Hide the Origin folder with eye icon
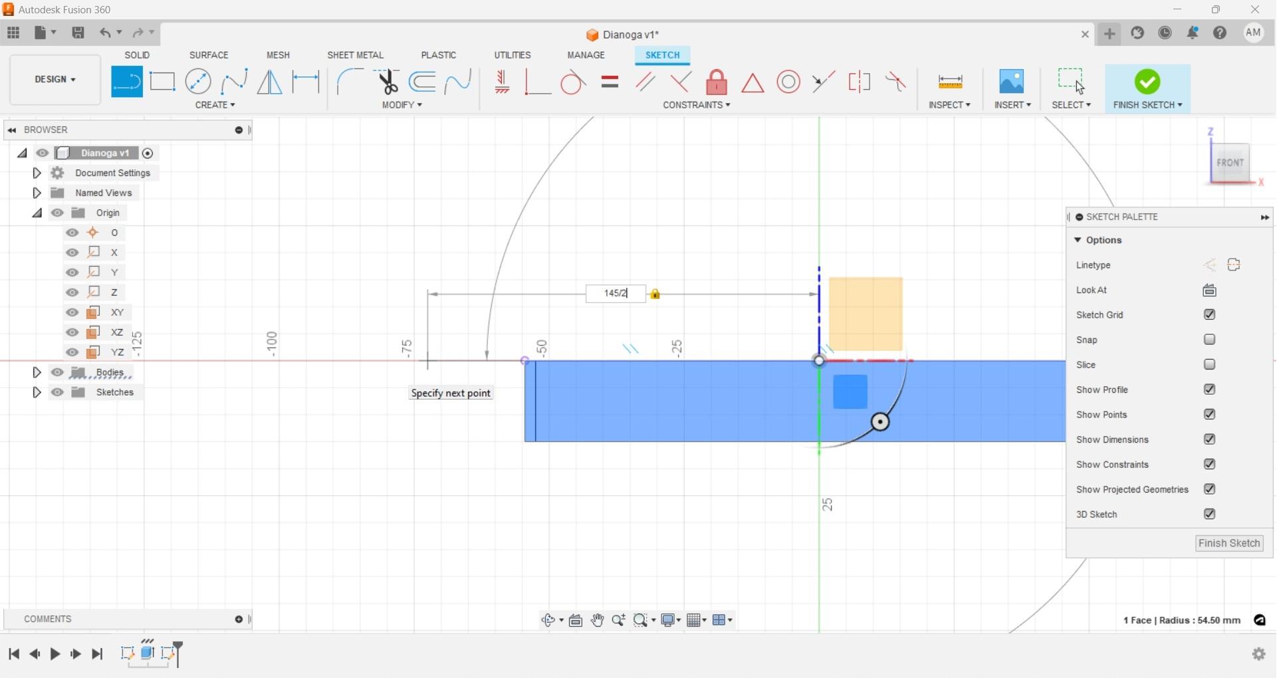This screenshot has height=678, width=1279. [57, 213]
